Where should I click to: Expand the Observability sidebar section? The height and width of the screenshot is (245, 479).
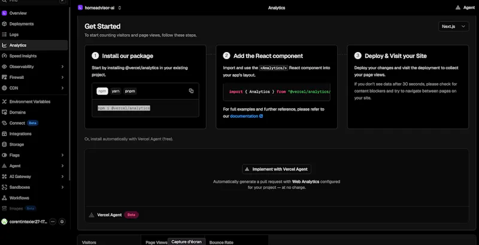tap(62, 66)
